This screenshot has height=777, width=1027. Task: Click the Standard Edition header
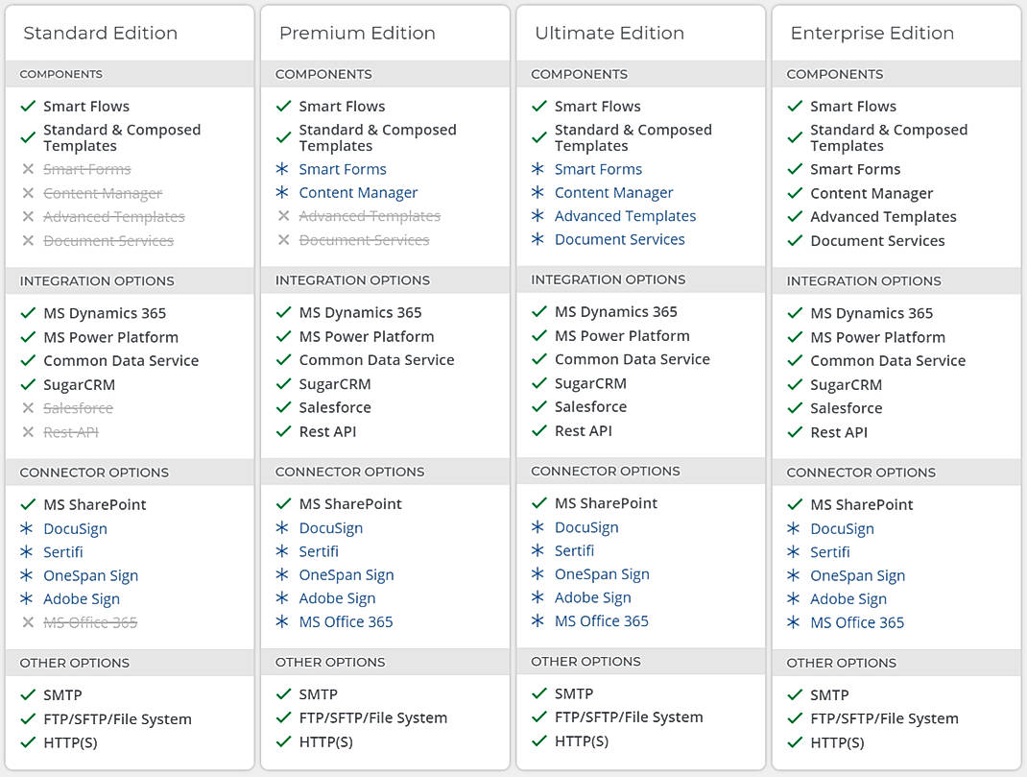pos(100,33)
